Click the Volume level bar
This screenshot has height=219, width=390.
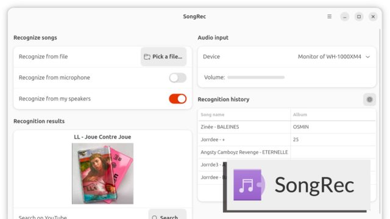tap(256, 77)
